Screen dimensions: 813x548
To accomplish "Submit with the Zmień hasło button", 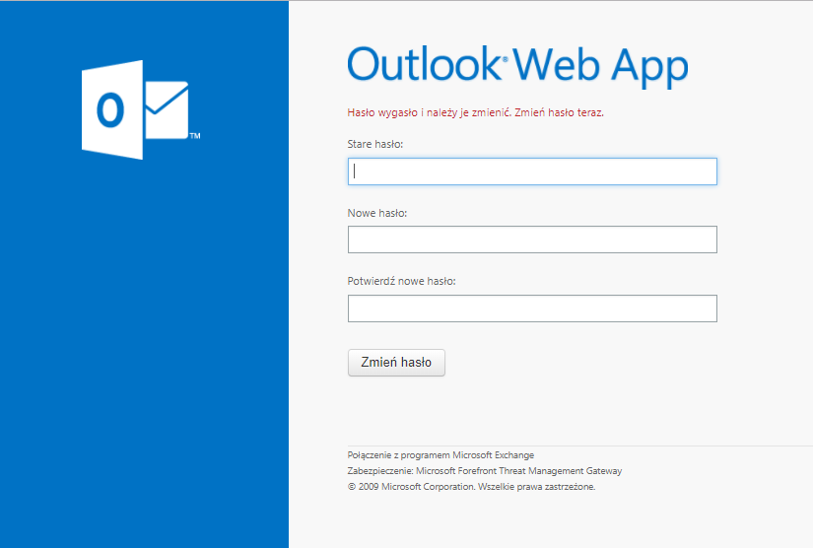I will coord(396,363).
